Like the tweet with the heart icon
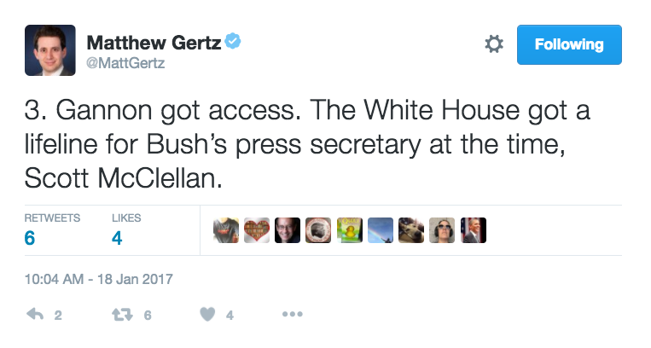This screenshot has height=348, width=651. [x=207, y=315]
